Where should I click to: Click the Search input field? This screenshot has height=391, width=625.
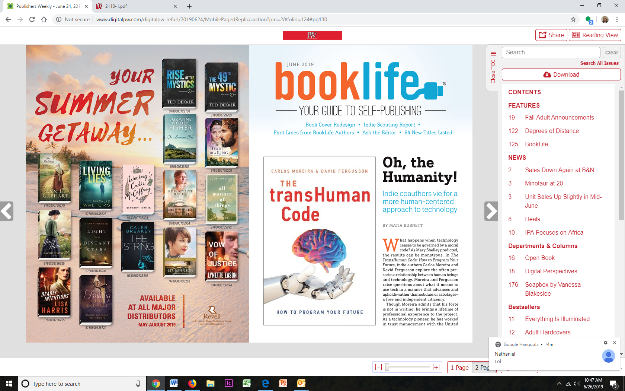click(551, 53)
